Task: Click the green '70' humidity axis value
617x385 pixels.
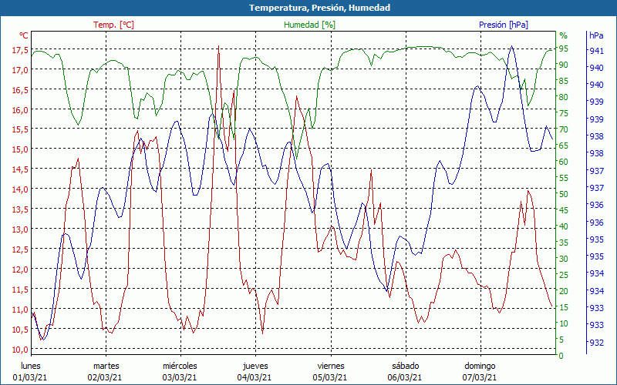Action: (x=564, y=129)
